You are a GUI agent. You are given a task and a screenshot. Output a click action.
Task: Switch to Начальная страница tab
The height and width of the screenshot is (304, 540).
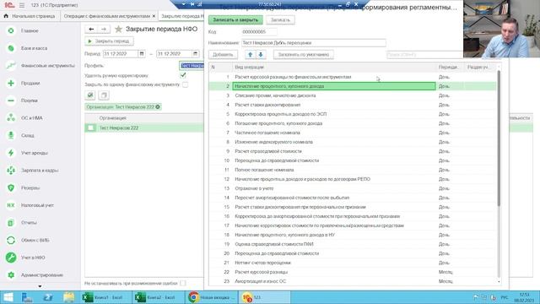30,16
